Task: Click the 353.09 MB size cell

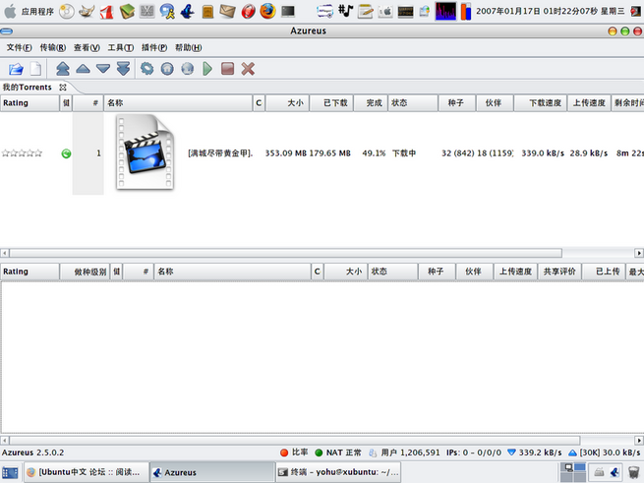Action: (286, 153)
